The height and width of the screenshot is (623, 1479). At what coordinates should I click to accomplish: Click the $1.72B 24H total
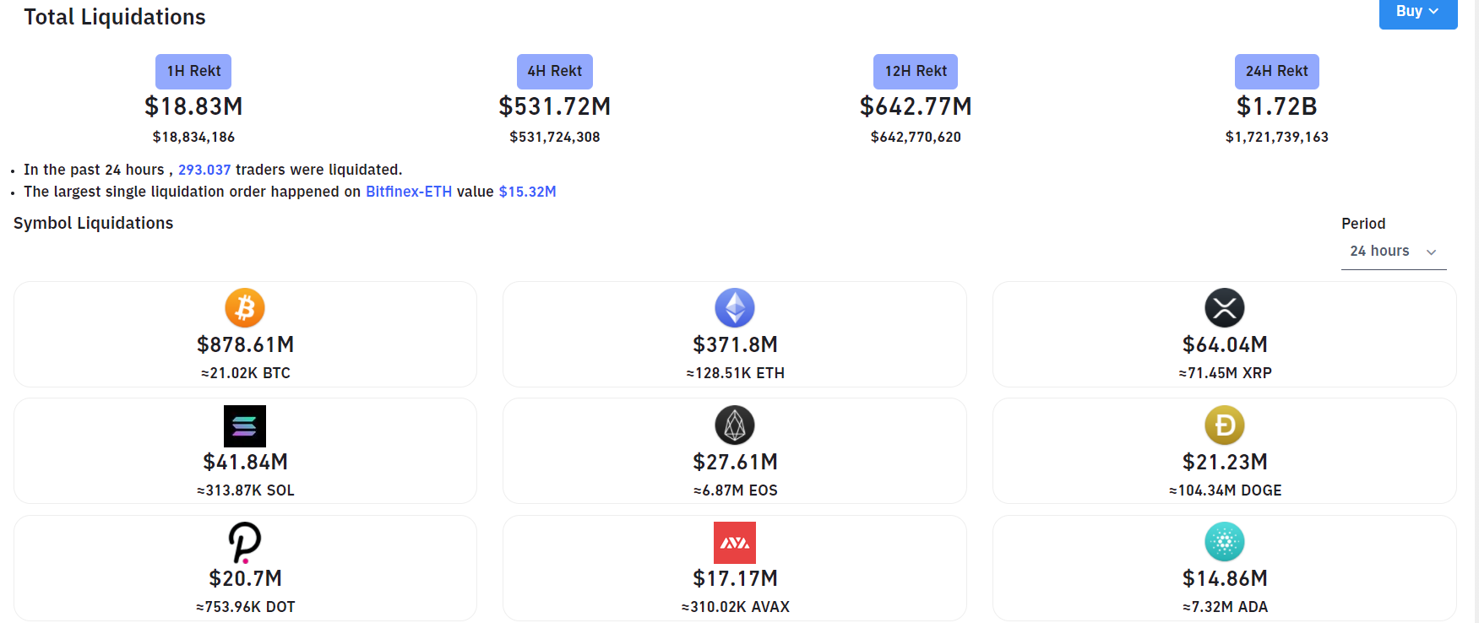click(x=1277, y=106)
